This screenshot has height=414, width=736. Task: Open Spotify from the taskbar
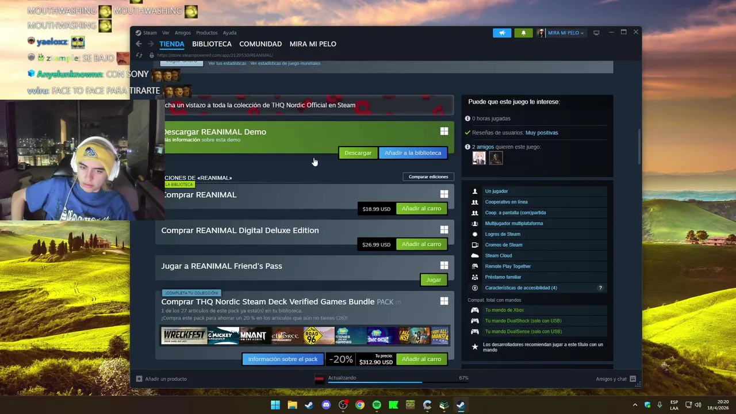(x=377, y=405)
